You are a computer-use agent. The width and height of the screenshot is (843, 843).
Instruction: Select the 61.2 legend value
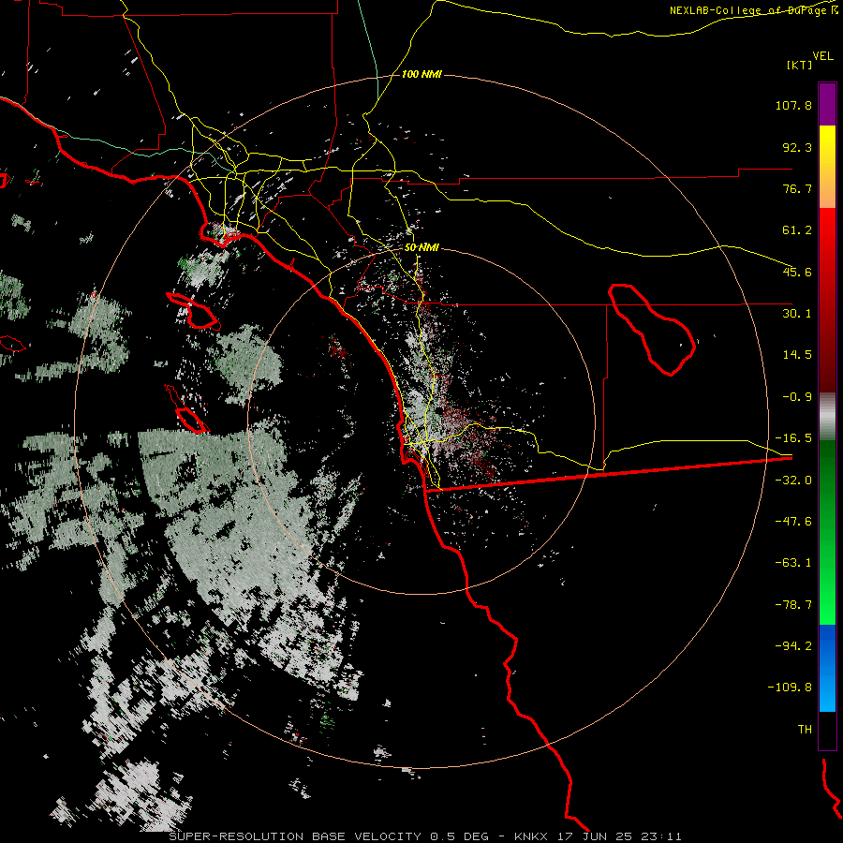[x=797, y=230]
